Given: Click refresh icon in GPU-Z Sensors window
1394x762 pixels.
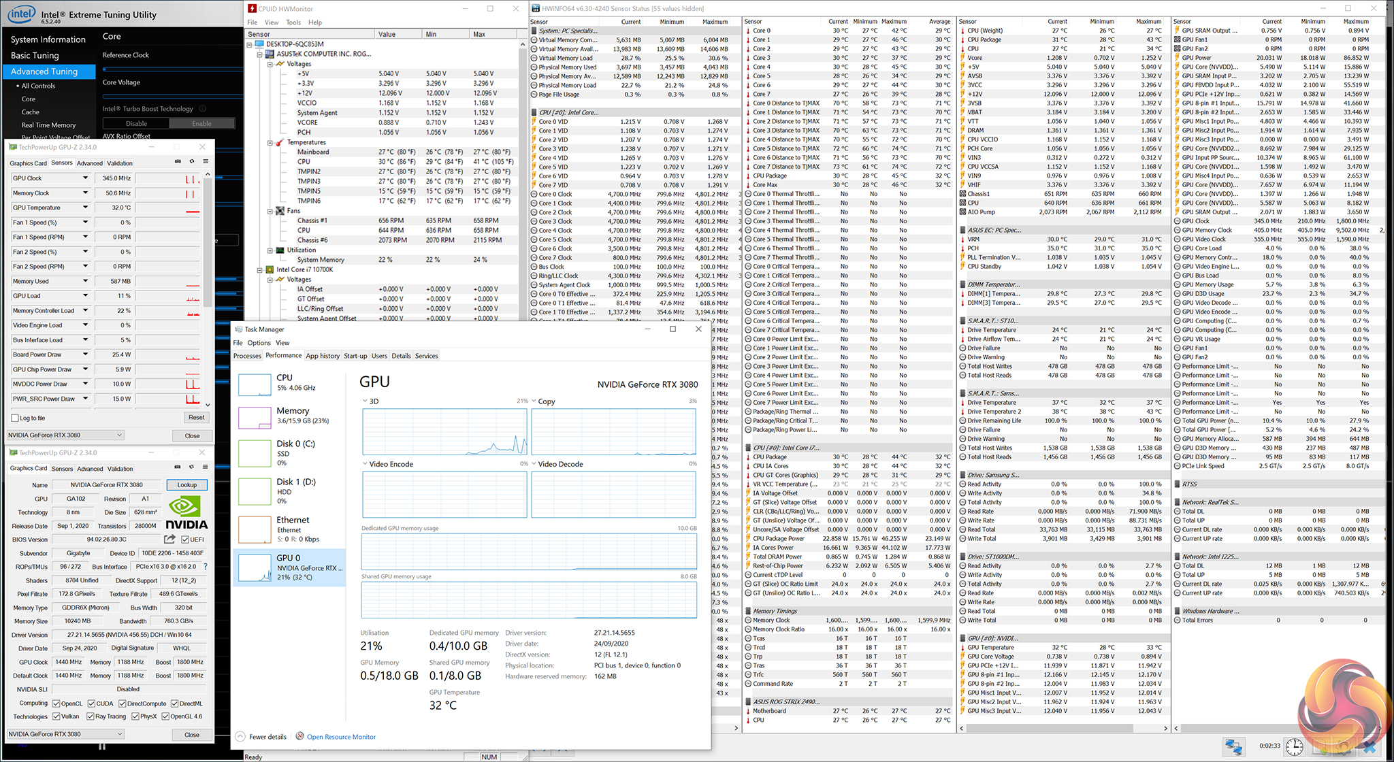Looking at the screenshot, I should pyautogui.click(x=191, y=161).
